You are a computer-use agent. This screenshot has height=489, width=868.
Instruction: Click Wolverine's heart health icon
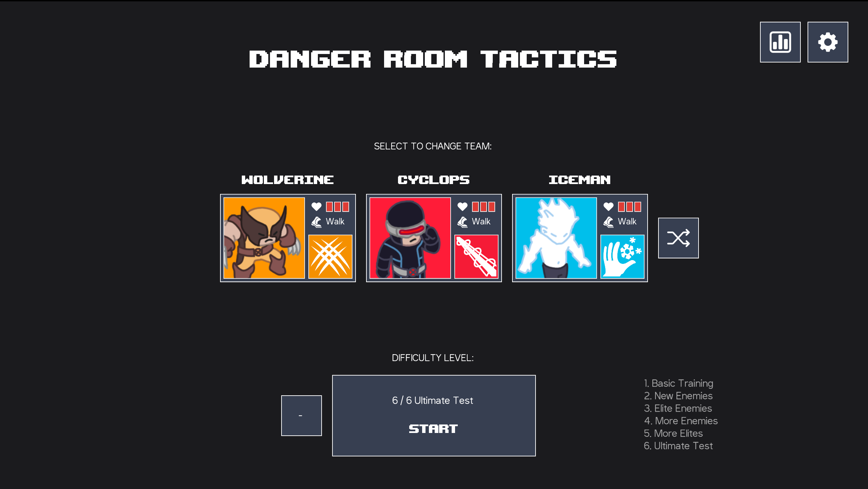point(316,206)
